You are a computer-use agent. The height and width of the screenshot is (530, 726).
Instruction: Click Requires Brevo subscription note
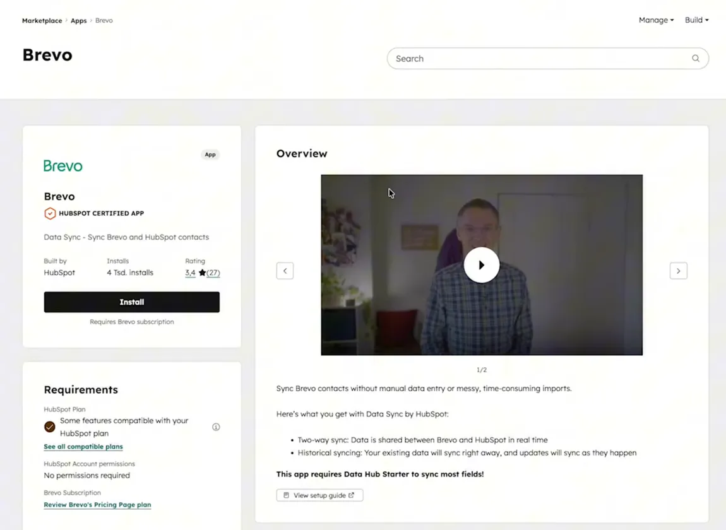(x=132, y=322)
